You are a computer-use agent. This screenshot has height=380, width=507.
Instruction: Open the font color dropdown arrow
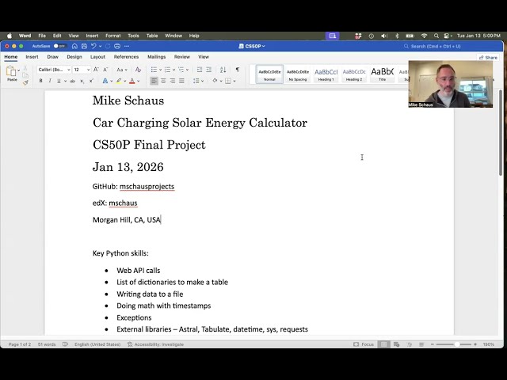138,81
